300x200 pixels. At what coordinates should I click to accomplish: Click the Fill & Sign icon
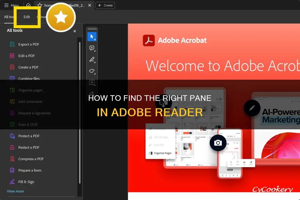[12, 182]
